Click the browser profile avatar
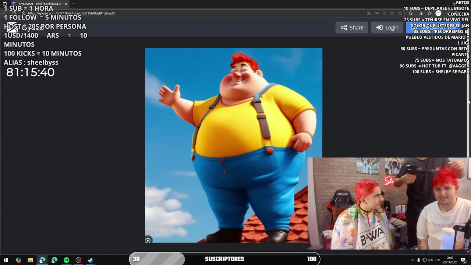The width and height of the screenshot is (471, 265). point(438,13)
